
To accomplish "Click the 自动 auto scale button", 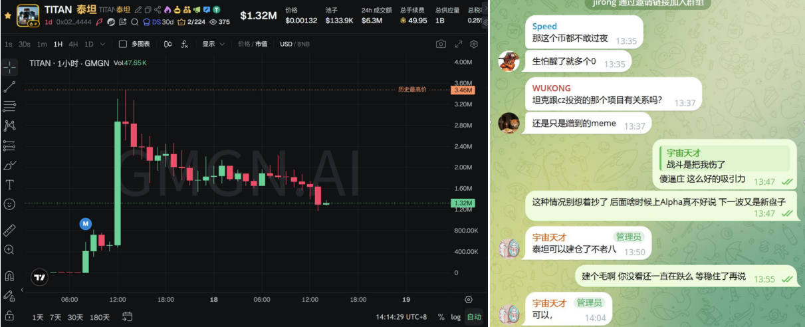I will 473,317.
